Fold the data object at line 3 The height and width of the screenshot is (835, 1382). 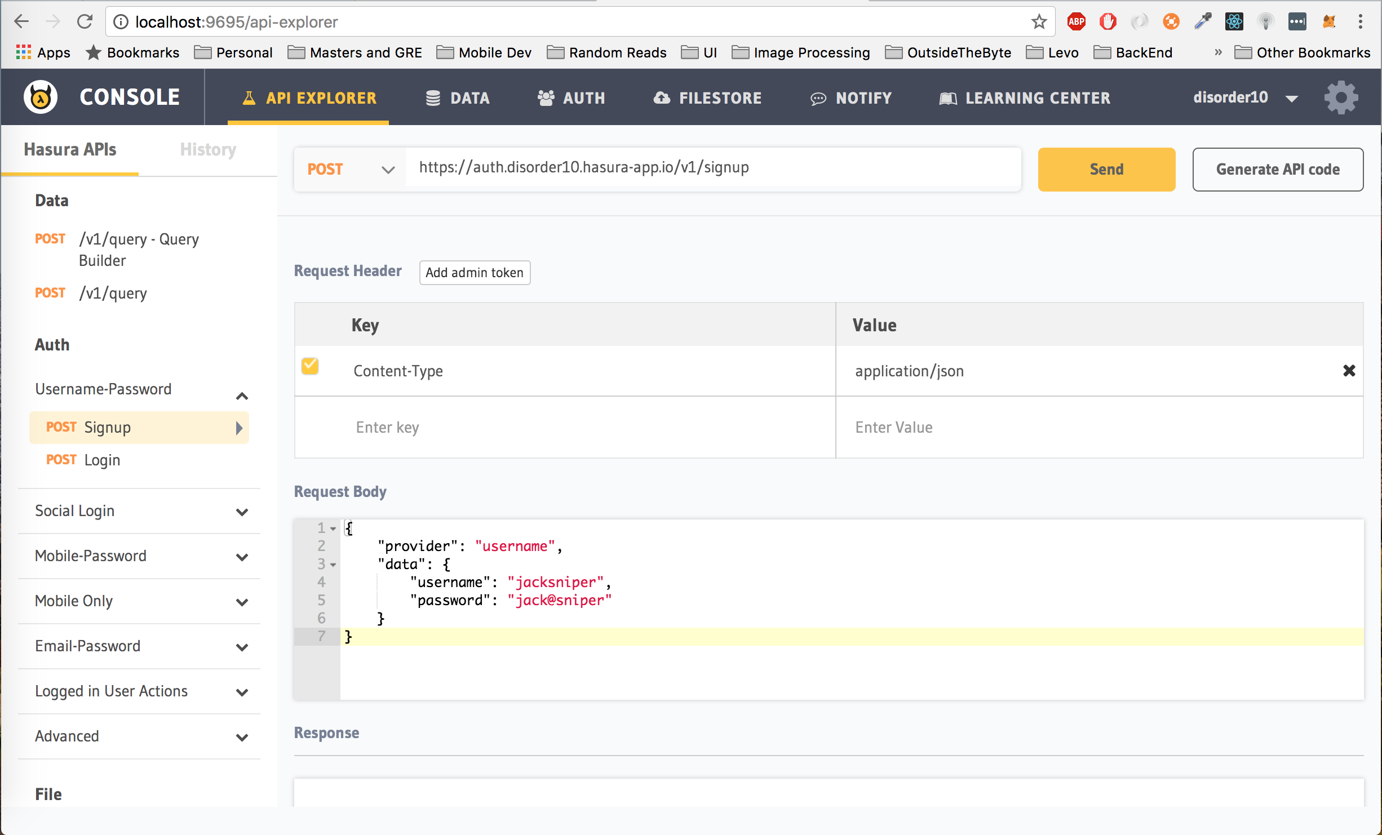coord(333,565)
